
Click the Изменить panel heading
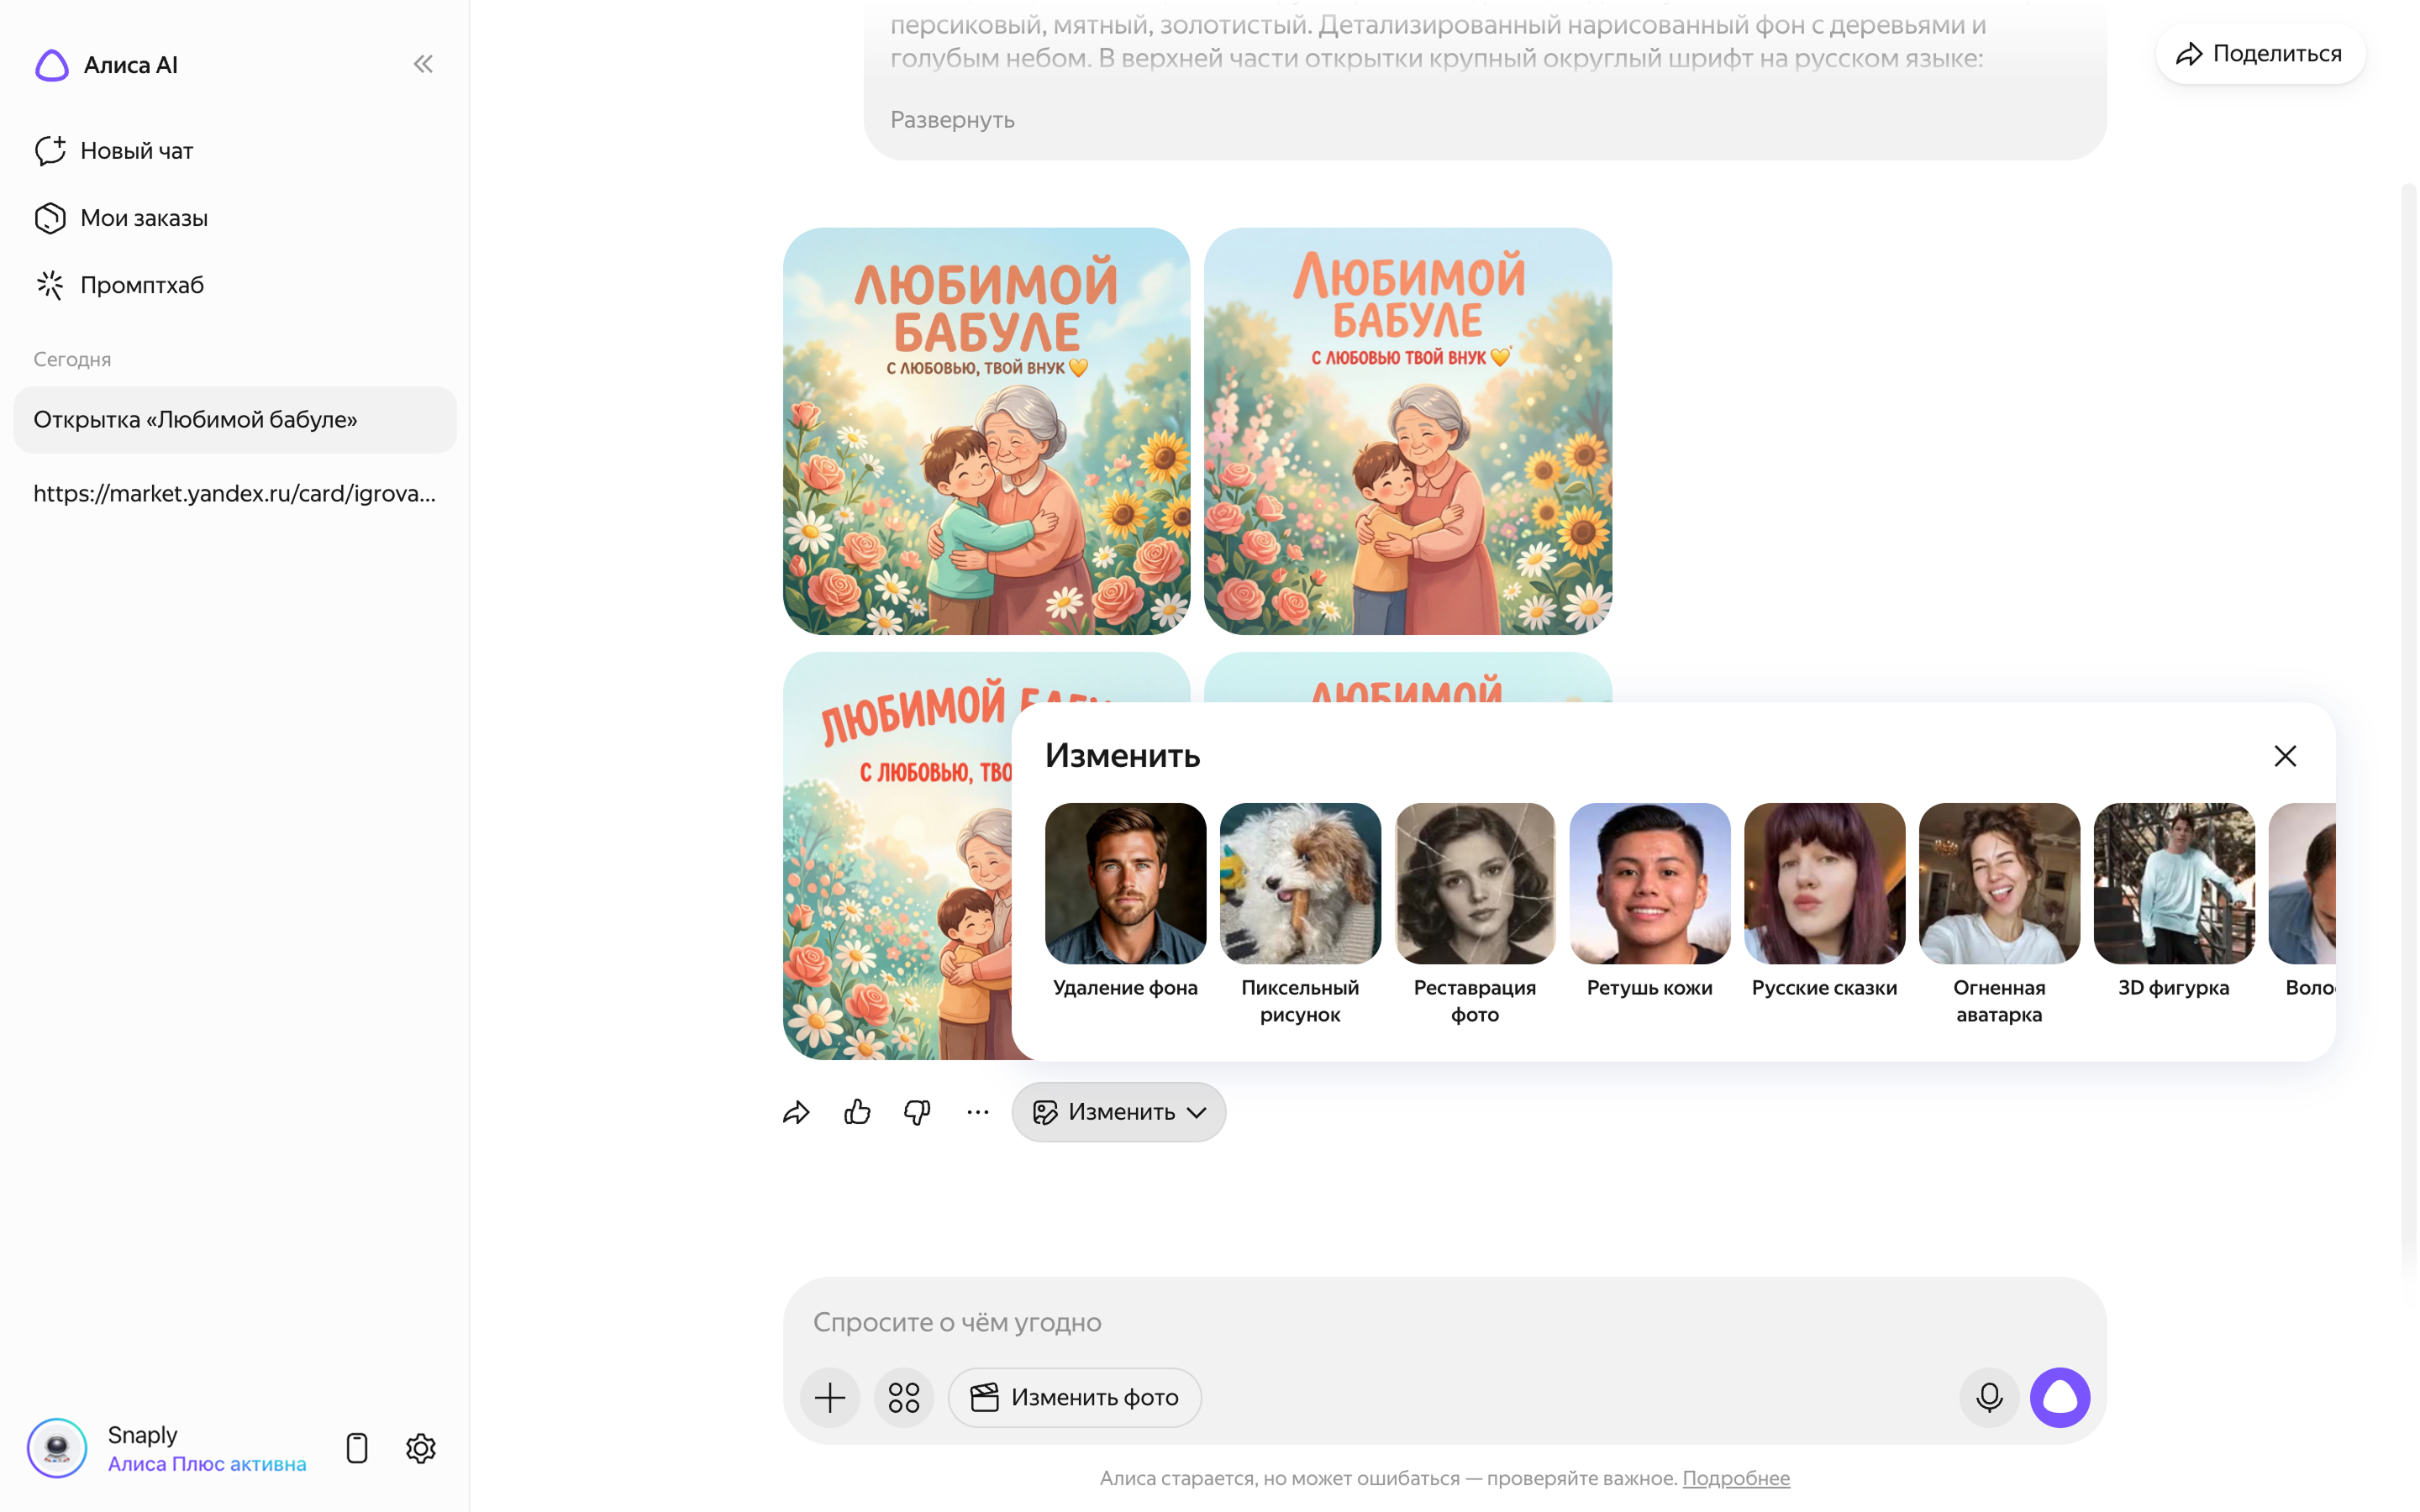tap(1122, 756)
